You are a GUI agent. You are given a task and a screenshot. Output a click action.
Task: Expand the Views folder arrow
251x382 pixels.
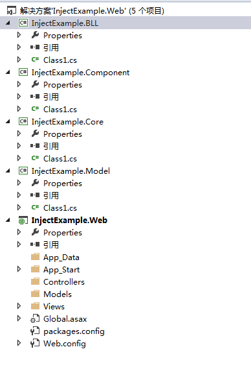pos(19,306)
